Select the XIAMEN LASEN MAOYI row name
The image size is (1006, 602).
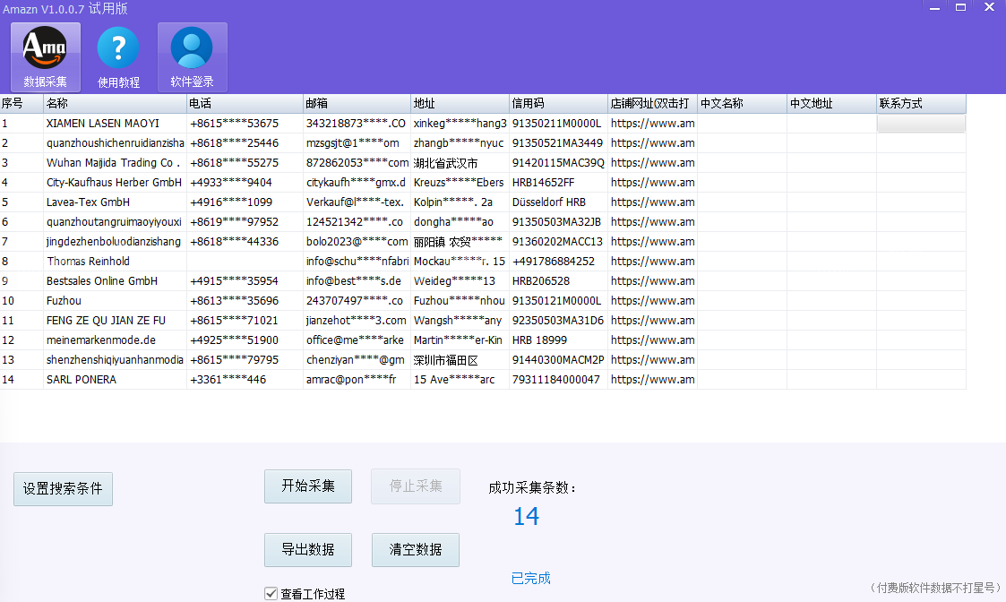(115, 124)
